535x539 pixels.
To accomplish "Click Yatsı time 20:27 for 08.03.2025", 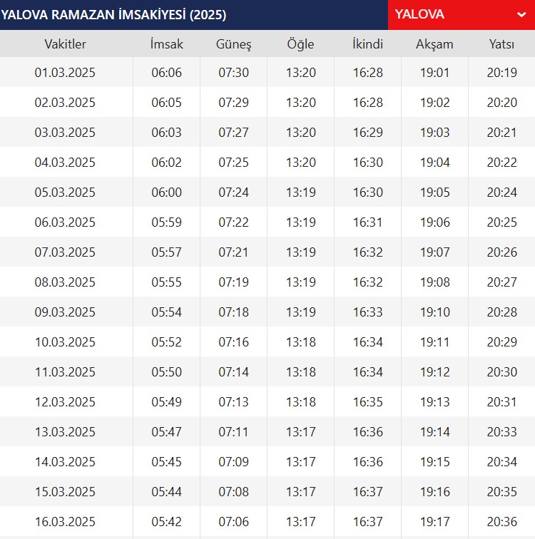I will pos(501,282).
